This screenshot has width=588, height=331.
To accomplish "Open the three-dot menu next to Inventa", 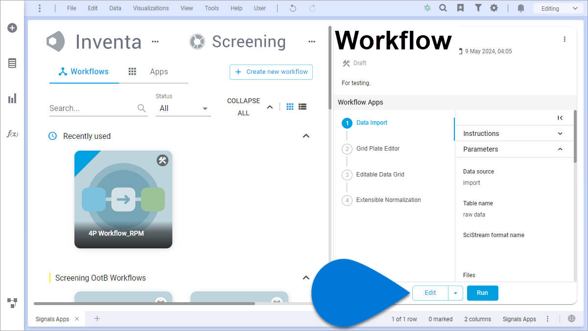I will click(155, 42).
